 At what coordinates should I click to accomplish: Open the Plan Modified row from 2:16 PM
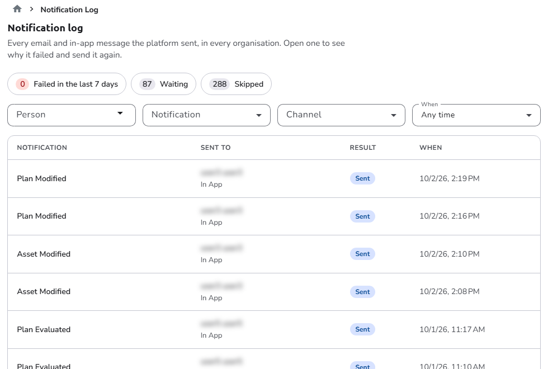(x=274, y=216)
